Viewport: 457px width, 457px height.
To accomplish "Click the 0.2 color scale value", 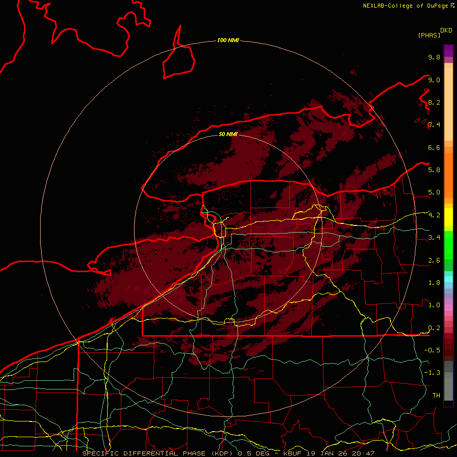I will coord(434,328).
